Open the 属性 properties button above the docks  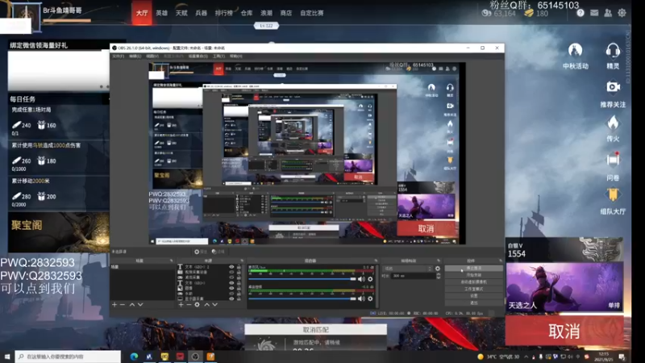[x=200, y=252]
